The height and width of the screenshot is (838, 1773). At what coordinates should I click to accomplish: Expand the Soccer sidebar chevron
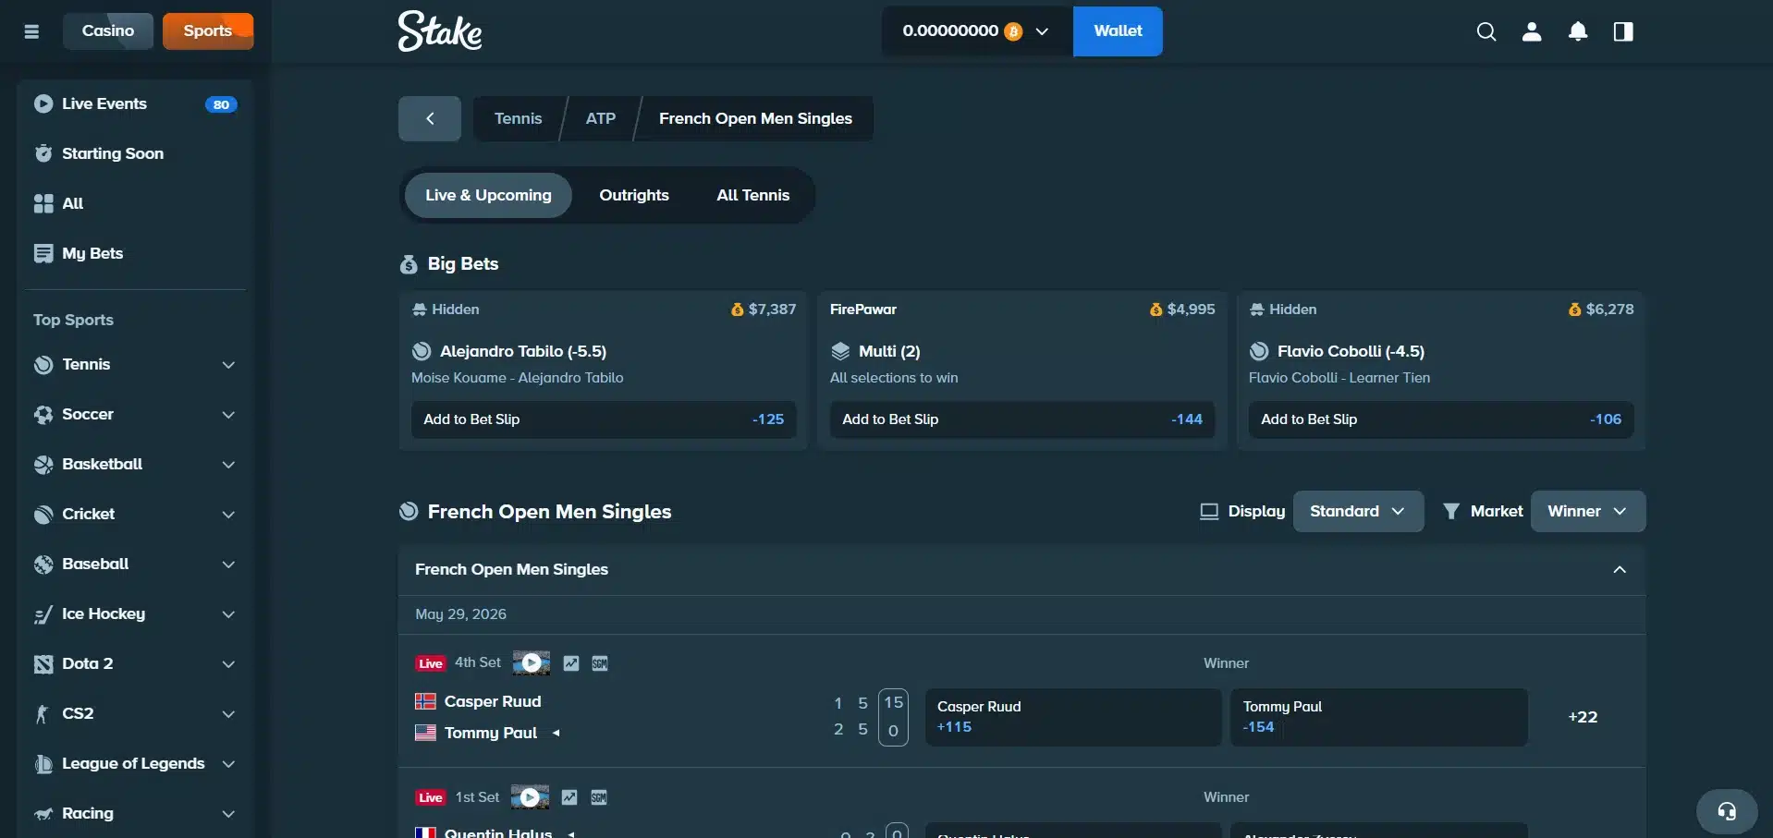coord(228,415)
